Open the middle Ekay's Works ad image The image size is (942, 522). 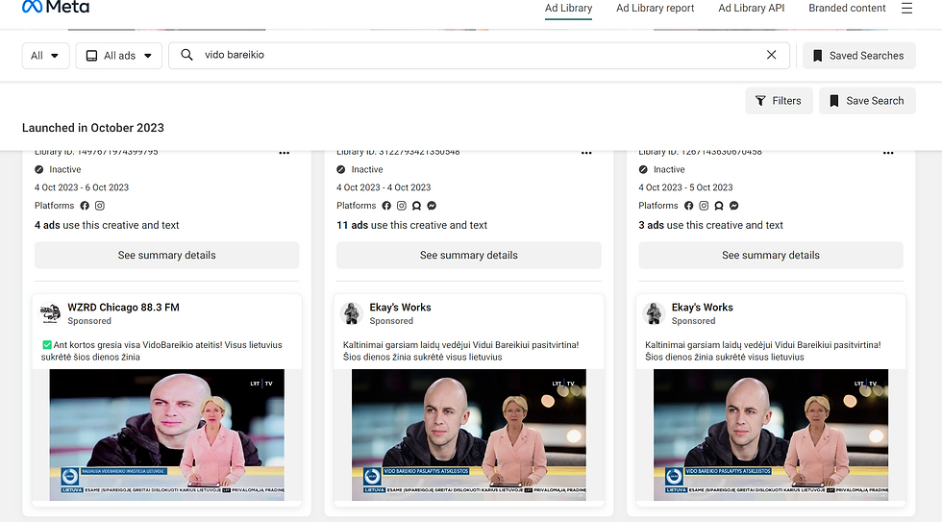point(469,435)
